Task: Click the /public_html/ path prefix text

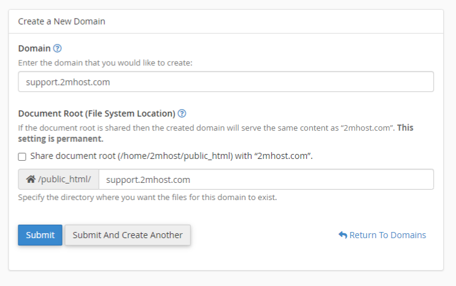Action: coord(64,180)
